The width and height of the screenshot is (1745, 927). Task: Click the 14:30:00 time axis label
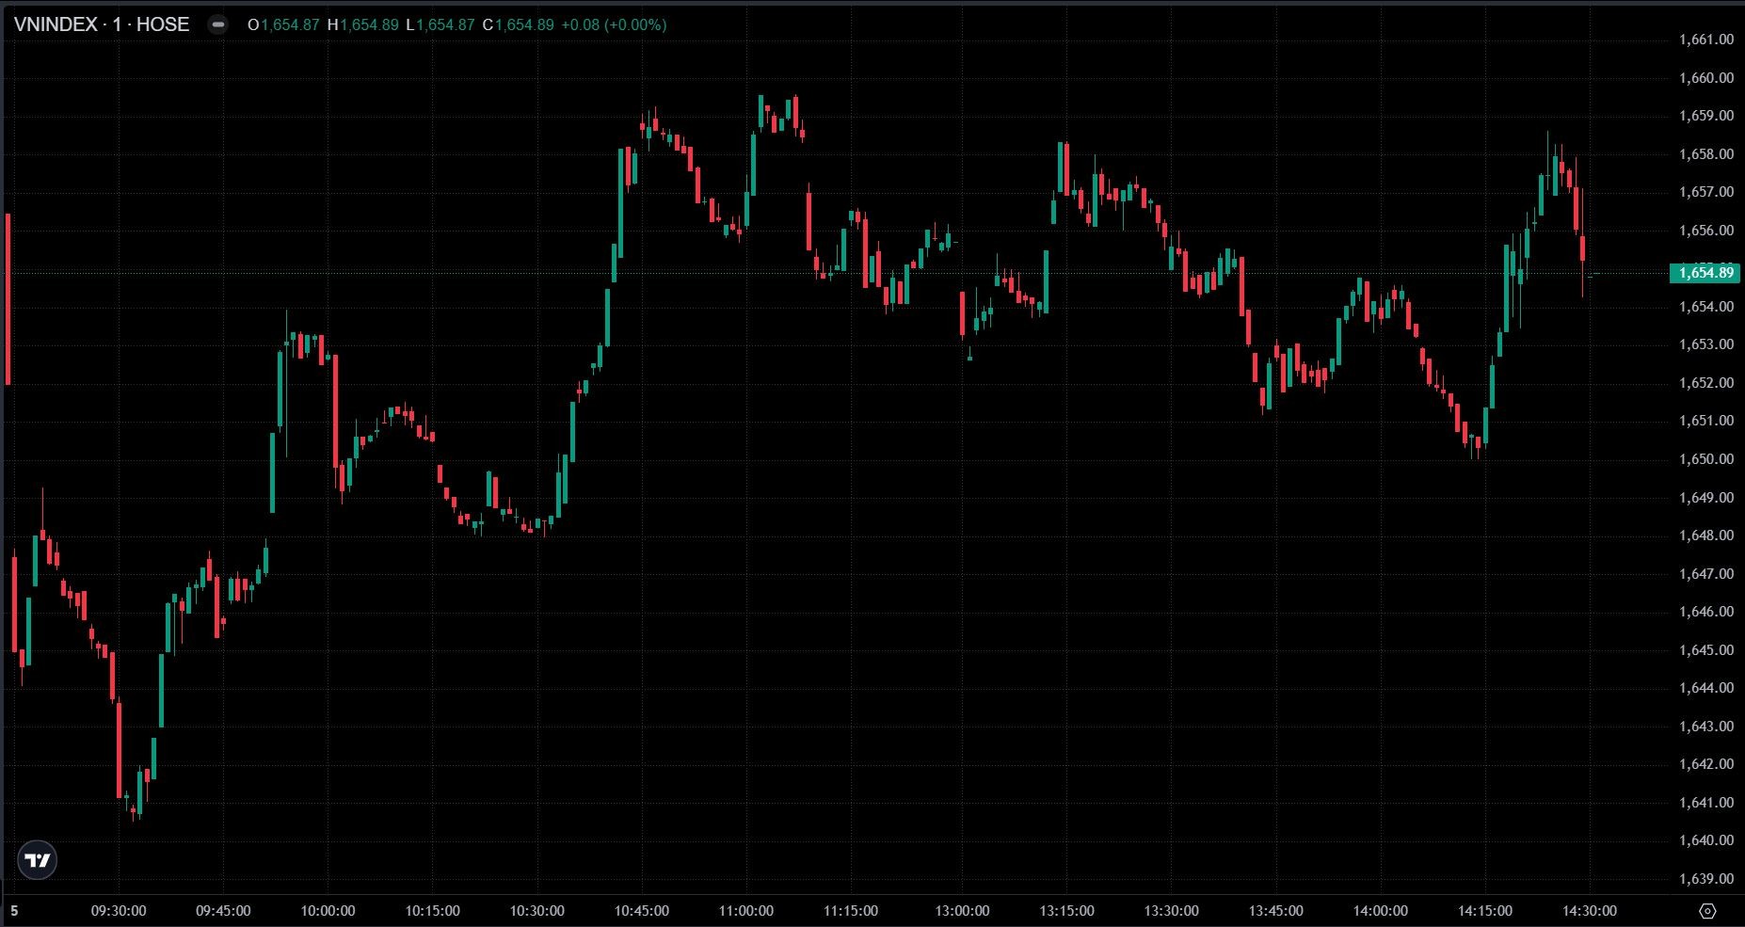pyautogui.click(x=1590, y=911)
